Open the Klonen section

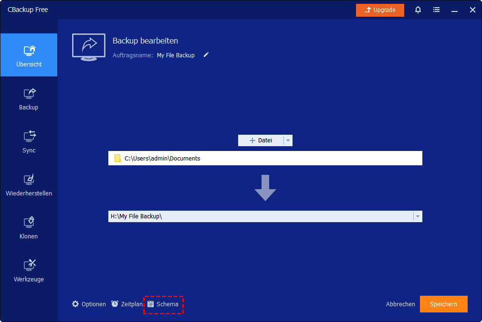tap(29, 227)
